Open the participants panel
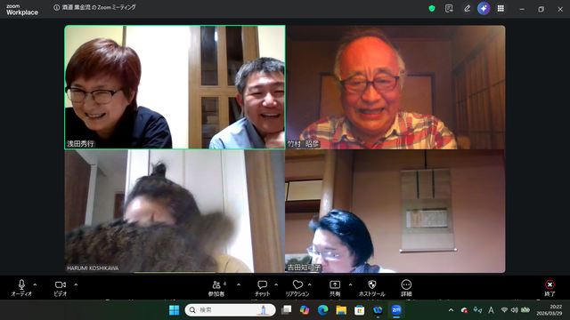This screenshot has width=570, height=320. tap(216, 288)
